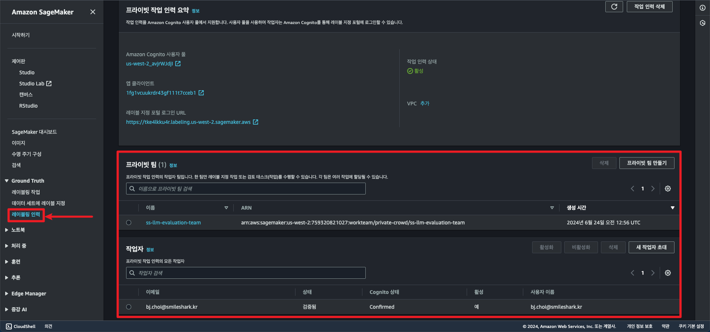
Task: Click the worker 활성화 button
Action: coord(547,247)
